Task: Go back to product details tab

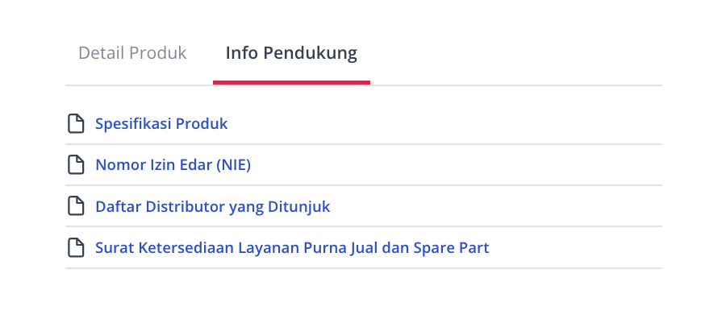Action: (x=132, y=53)
